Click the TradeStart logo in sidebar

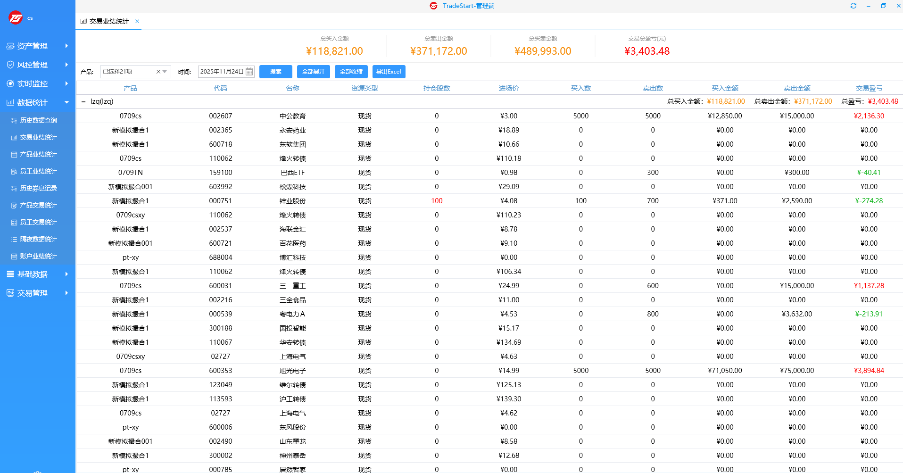pyautogui.click(x=16, y=18)
